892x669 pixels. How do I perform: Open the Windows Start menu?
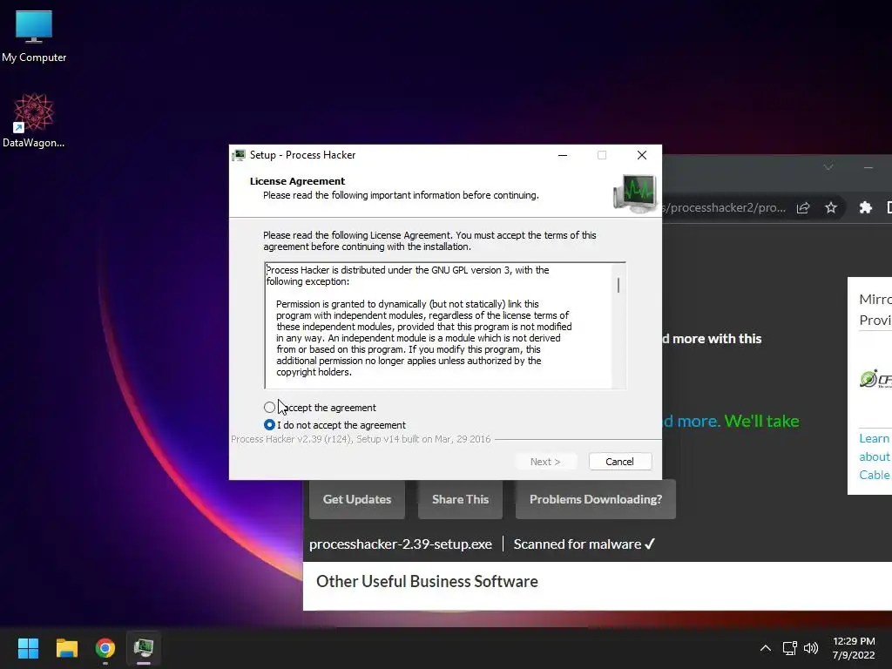(x=28, y=648)
